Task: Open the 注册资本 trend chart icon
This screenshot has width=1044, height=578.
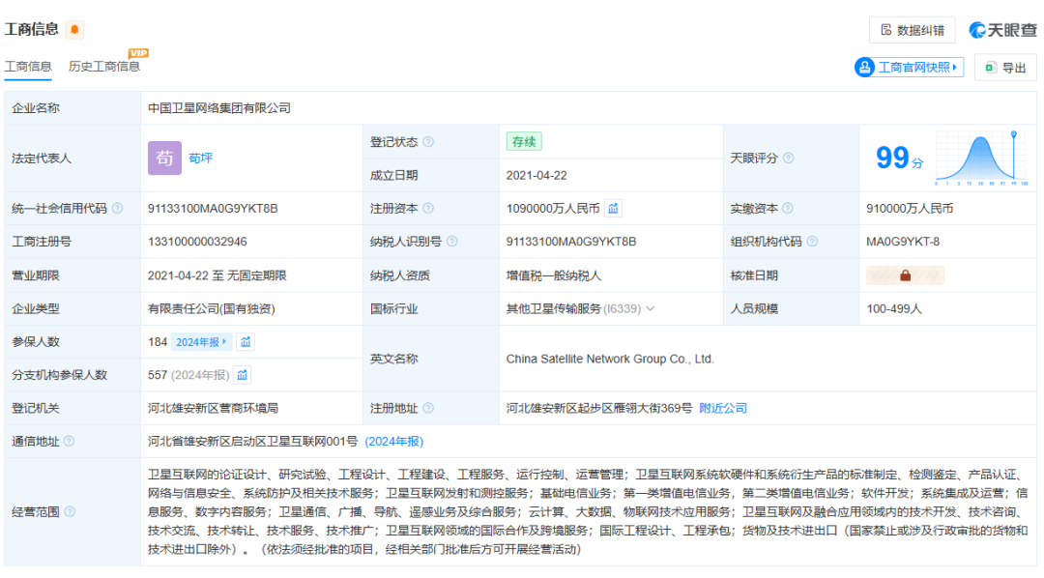Action: [613, 208]
